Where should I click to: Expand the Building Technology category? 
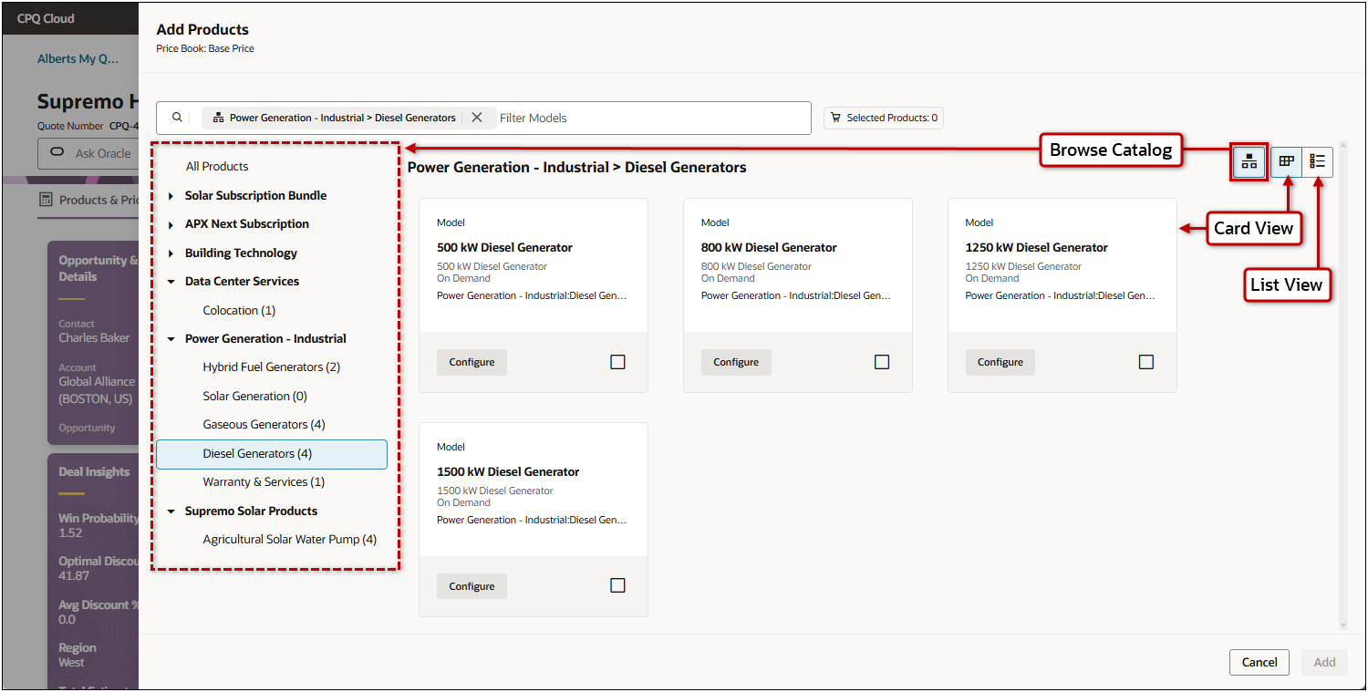[171, 253]
